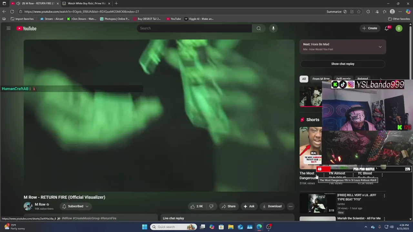
Task: Open Copilot app from taskbar
Action: coord(212,227)
